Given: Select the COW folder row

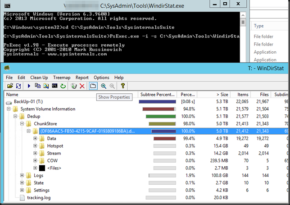Looking at the screenshot, I should 146,160.
